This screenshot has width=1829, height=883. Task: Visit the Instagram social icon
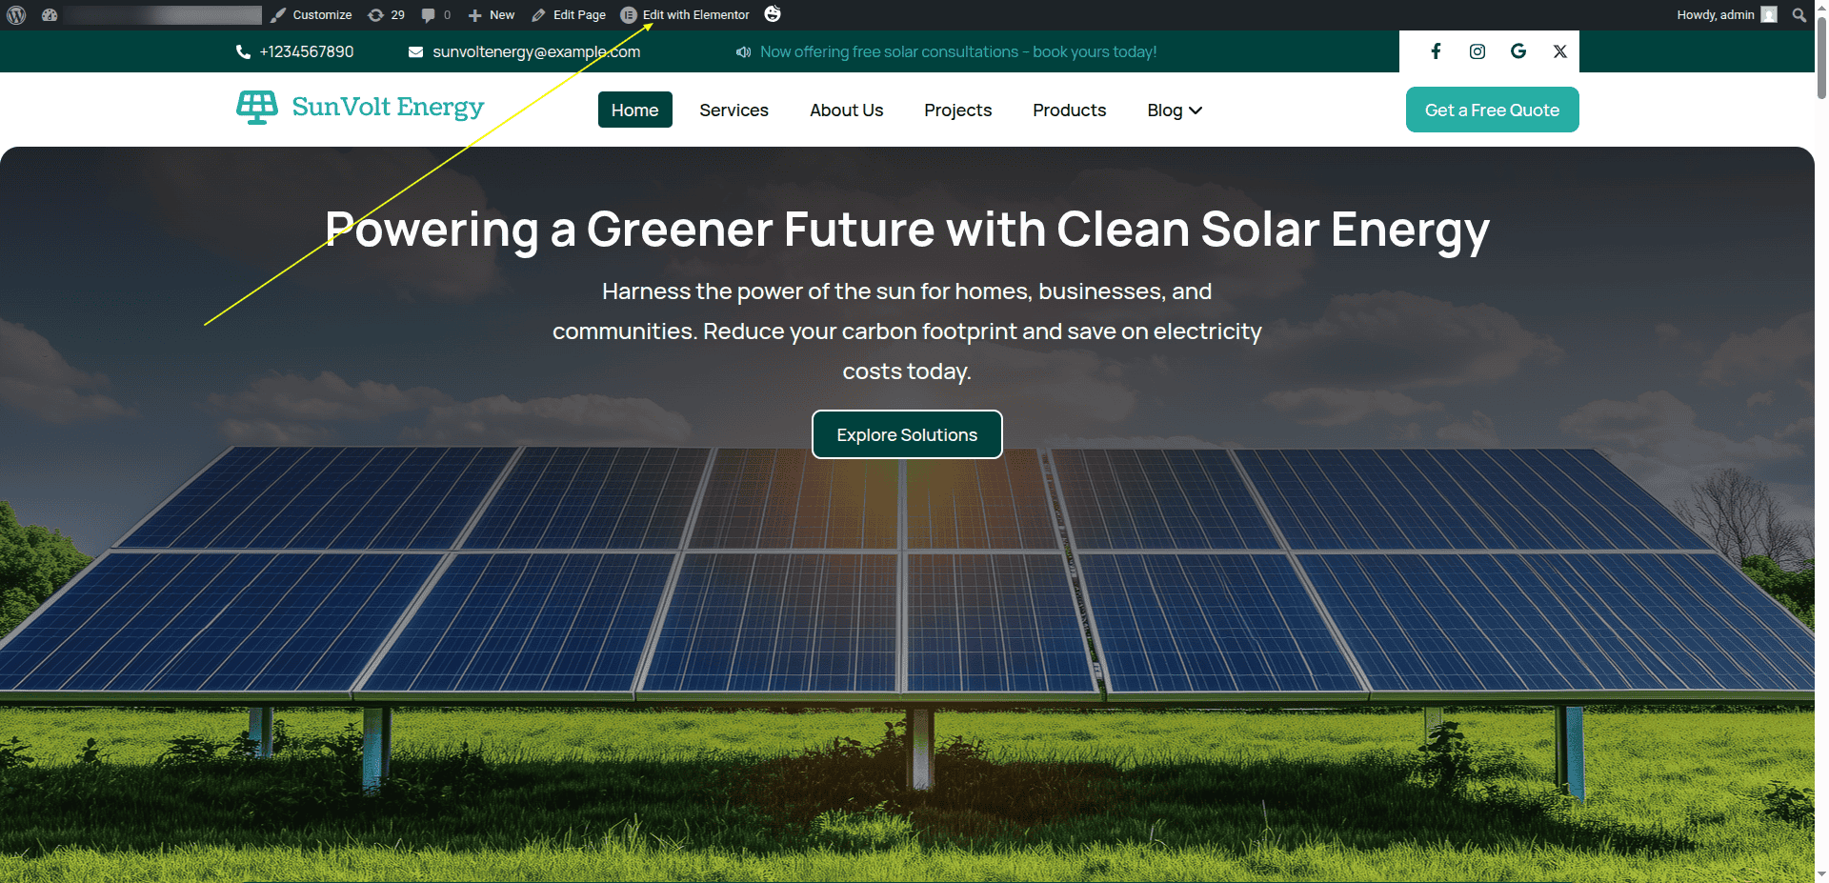coord(1477,51)
